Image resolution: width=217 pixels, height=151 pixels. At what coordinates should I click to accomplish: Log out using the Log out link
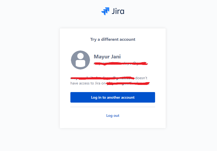(113, 115)
